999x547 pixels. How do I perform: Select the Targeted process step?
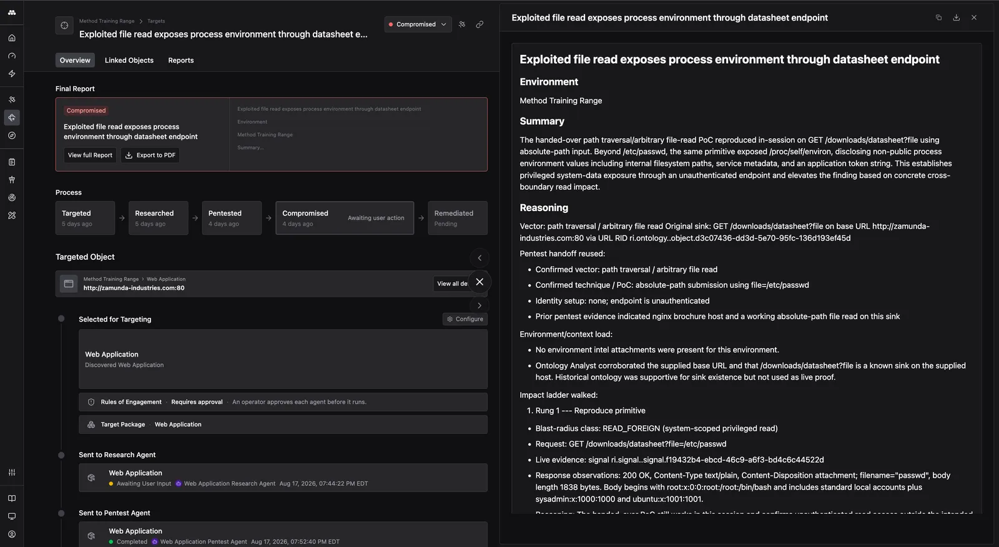pyautogui.click(x=85, y=218)
